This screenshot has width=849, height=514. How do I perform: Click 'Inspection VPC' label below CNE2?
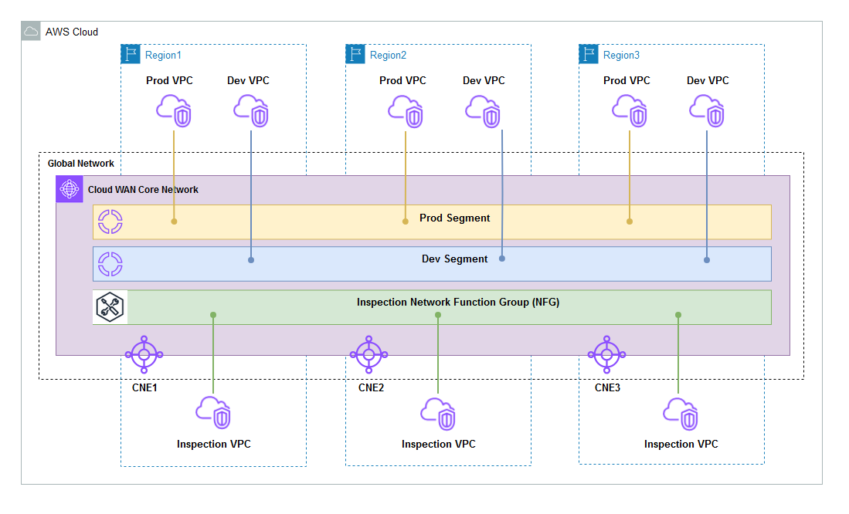pyautogui.click(x=439, y=445)
